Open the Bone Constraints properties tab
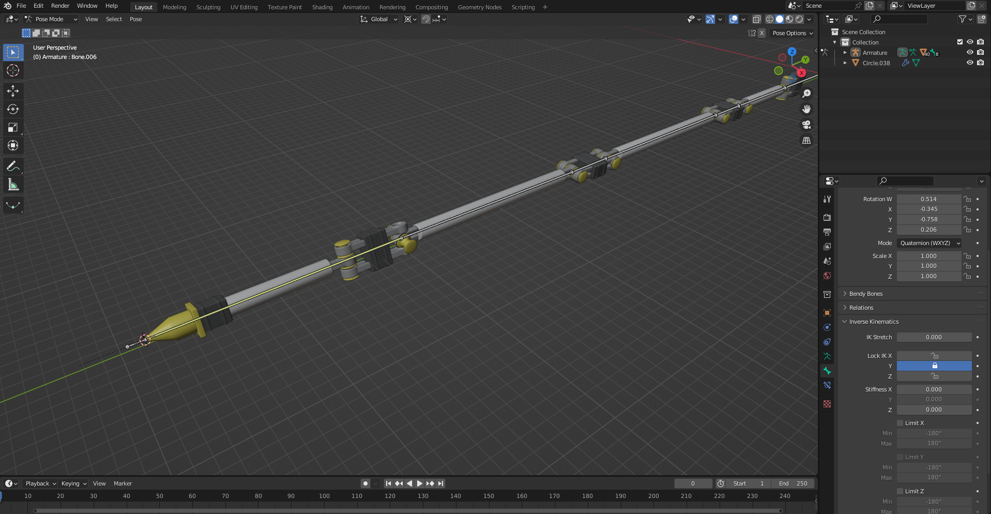This screenshot has width=991, height=514. click(827, 385)
